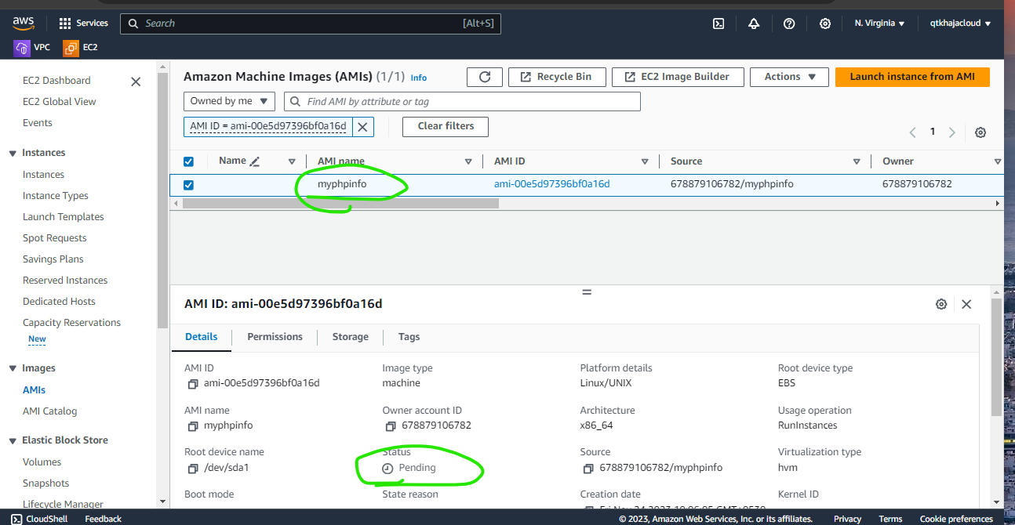
Task: Open CloudShell from the top bar icon
Action: (718, 24)
